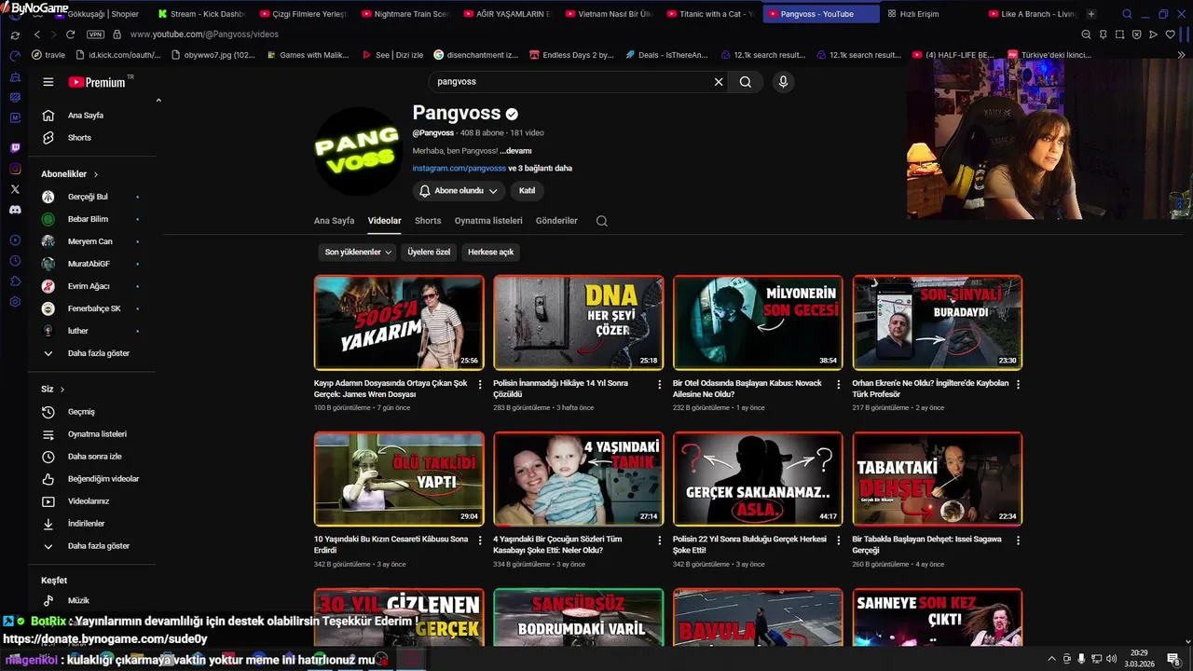The width and height of the screenshot is (1193, 671).
Task: Open the Geçmiş history page
Action: 81,412
